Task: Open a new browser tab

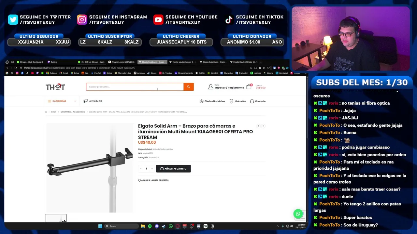Action: (261, 62)
